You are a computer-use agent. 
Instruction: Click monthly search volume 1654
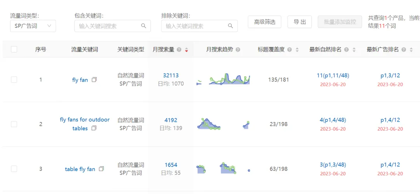(x=171, y=165)
